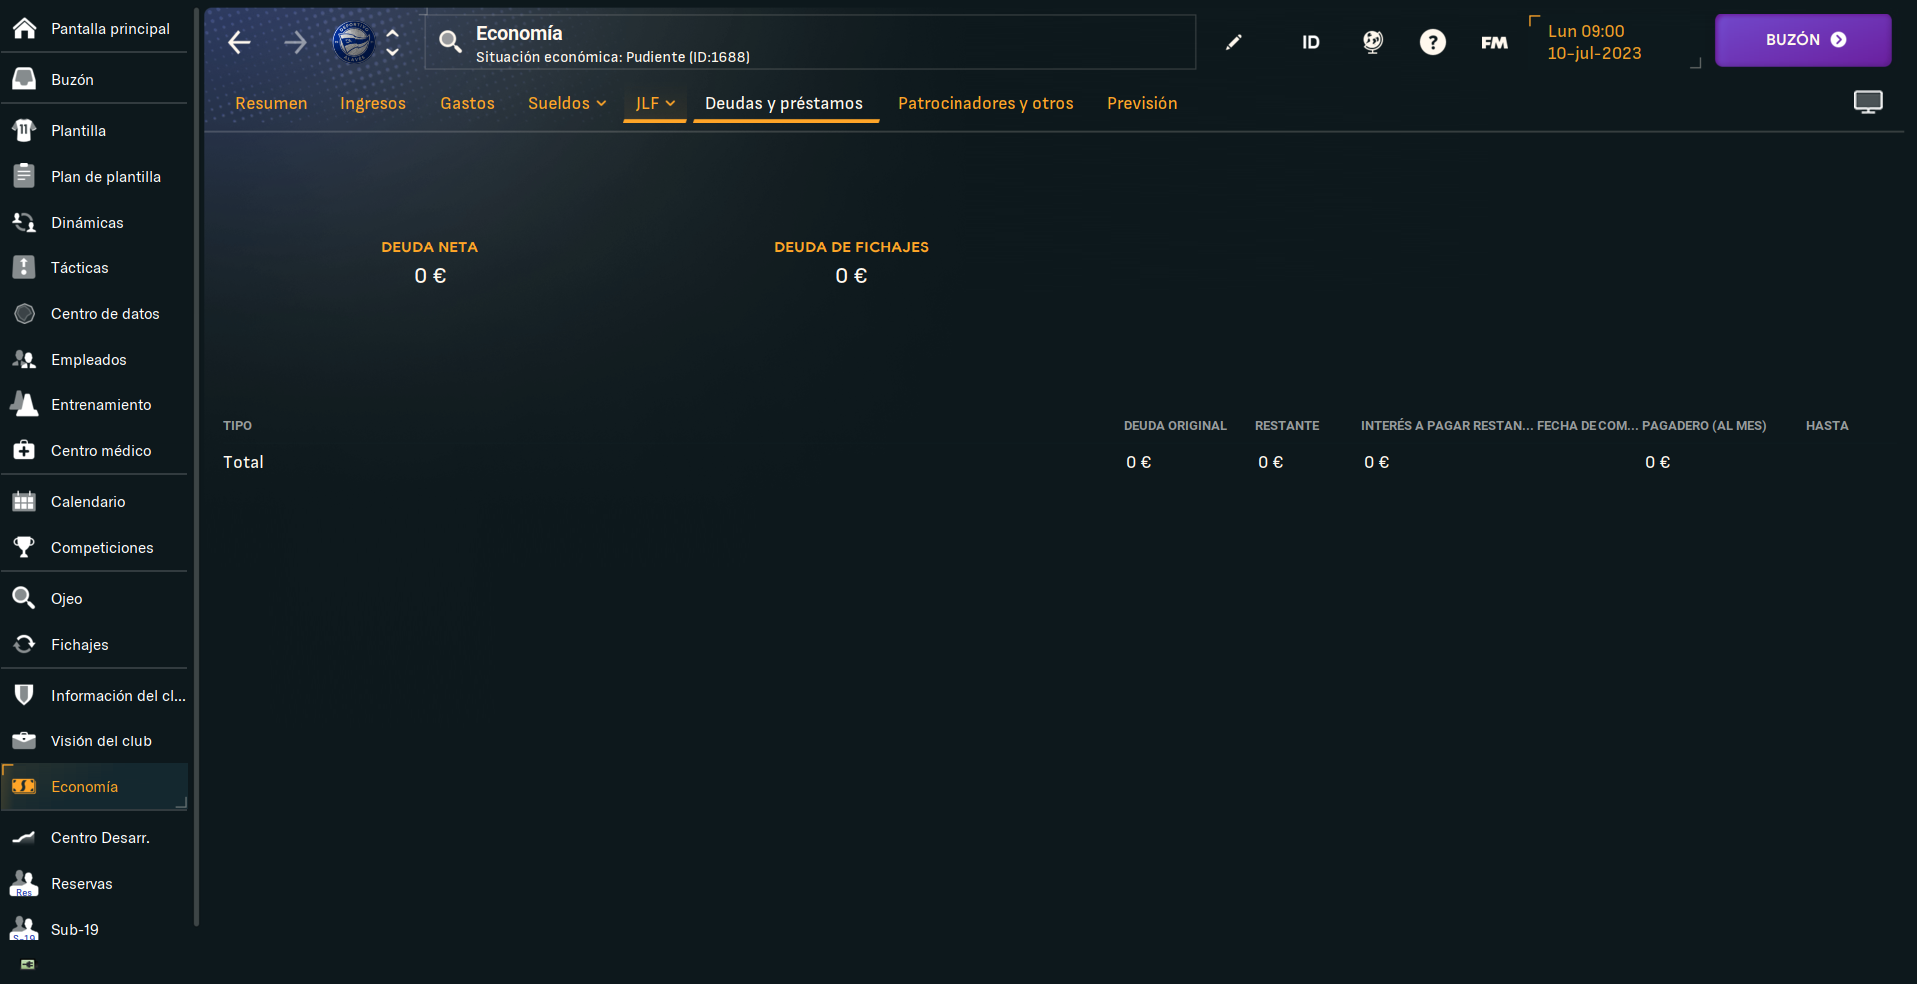Sort by RESTANTE column header
This screenshot has width=1917, height=984.
click(x=1287, y=426)
